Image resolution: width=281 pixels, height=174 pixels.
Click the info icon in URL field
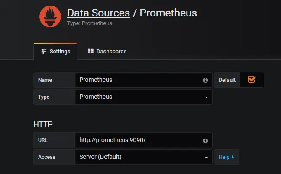coord(205,141)
